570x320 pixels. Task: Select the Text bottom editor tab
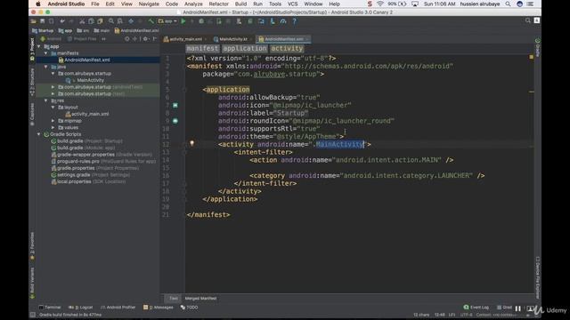tap(174, 299)
